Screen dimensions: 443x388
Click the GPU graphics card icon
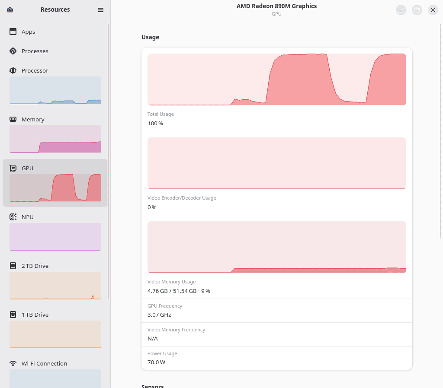coord(13,168)
